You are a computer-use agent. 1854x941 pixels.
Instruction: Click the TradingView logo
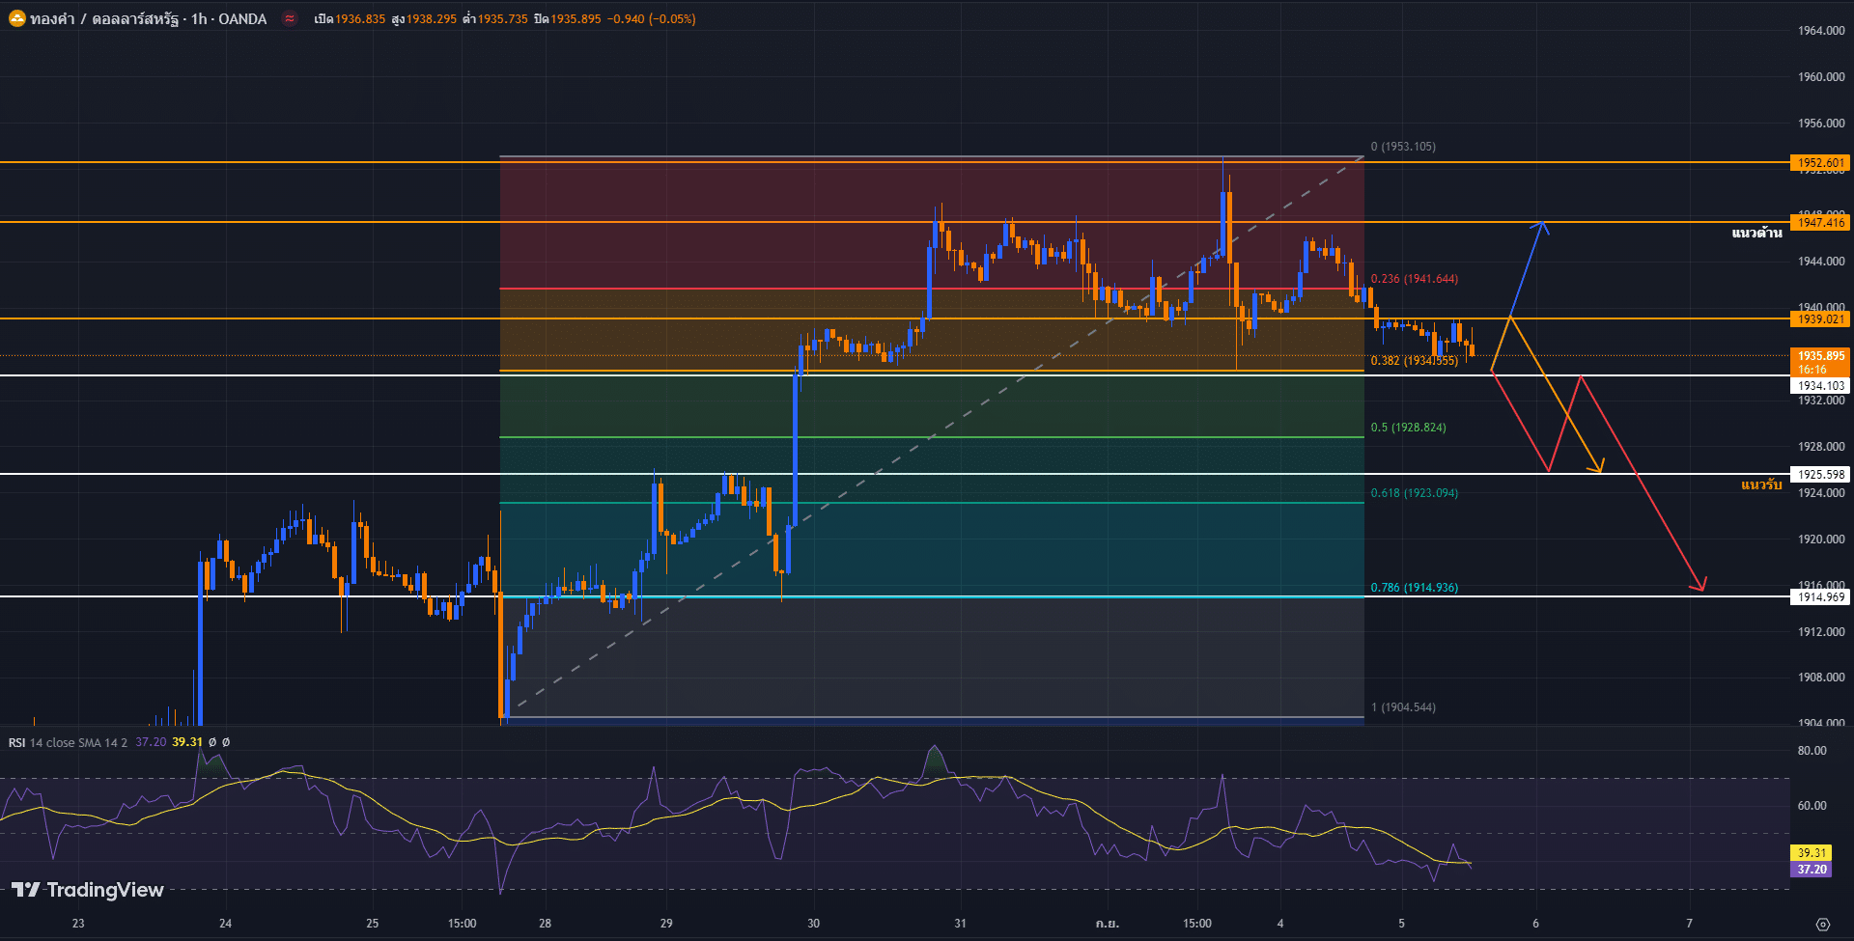click(88, 890)
